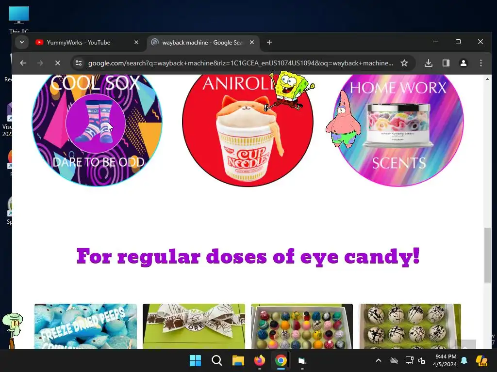The width and height of the screenshot is (497, 372).
Task: Show hidden system tray icons
Action: [x=379, y=360]
